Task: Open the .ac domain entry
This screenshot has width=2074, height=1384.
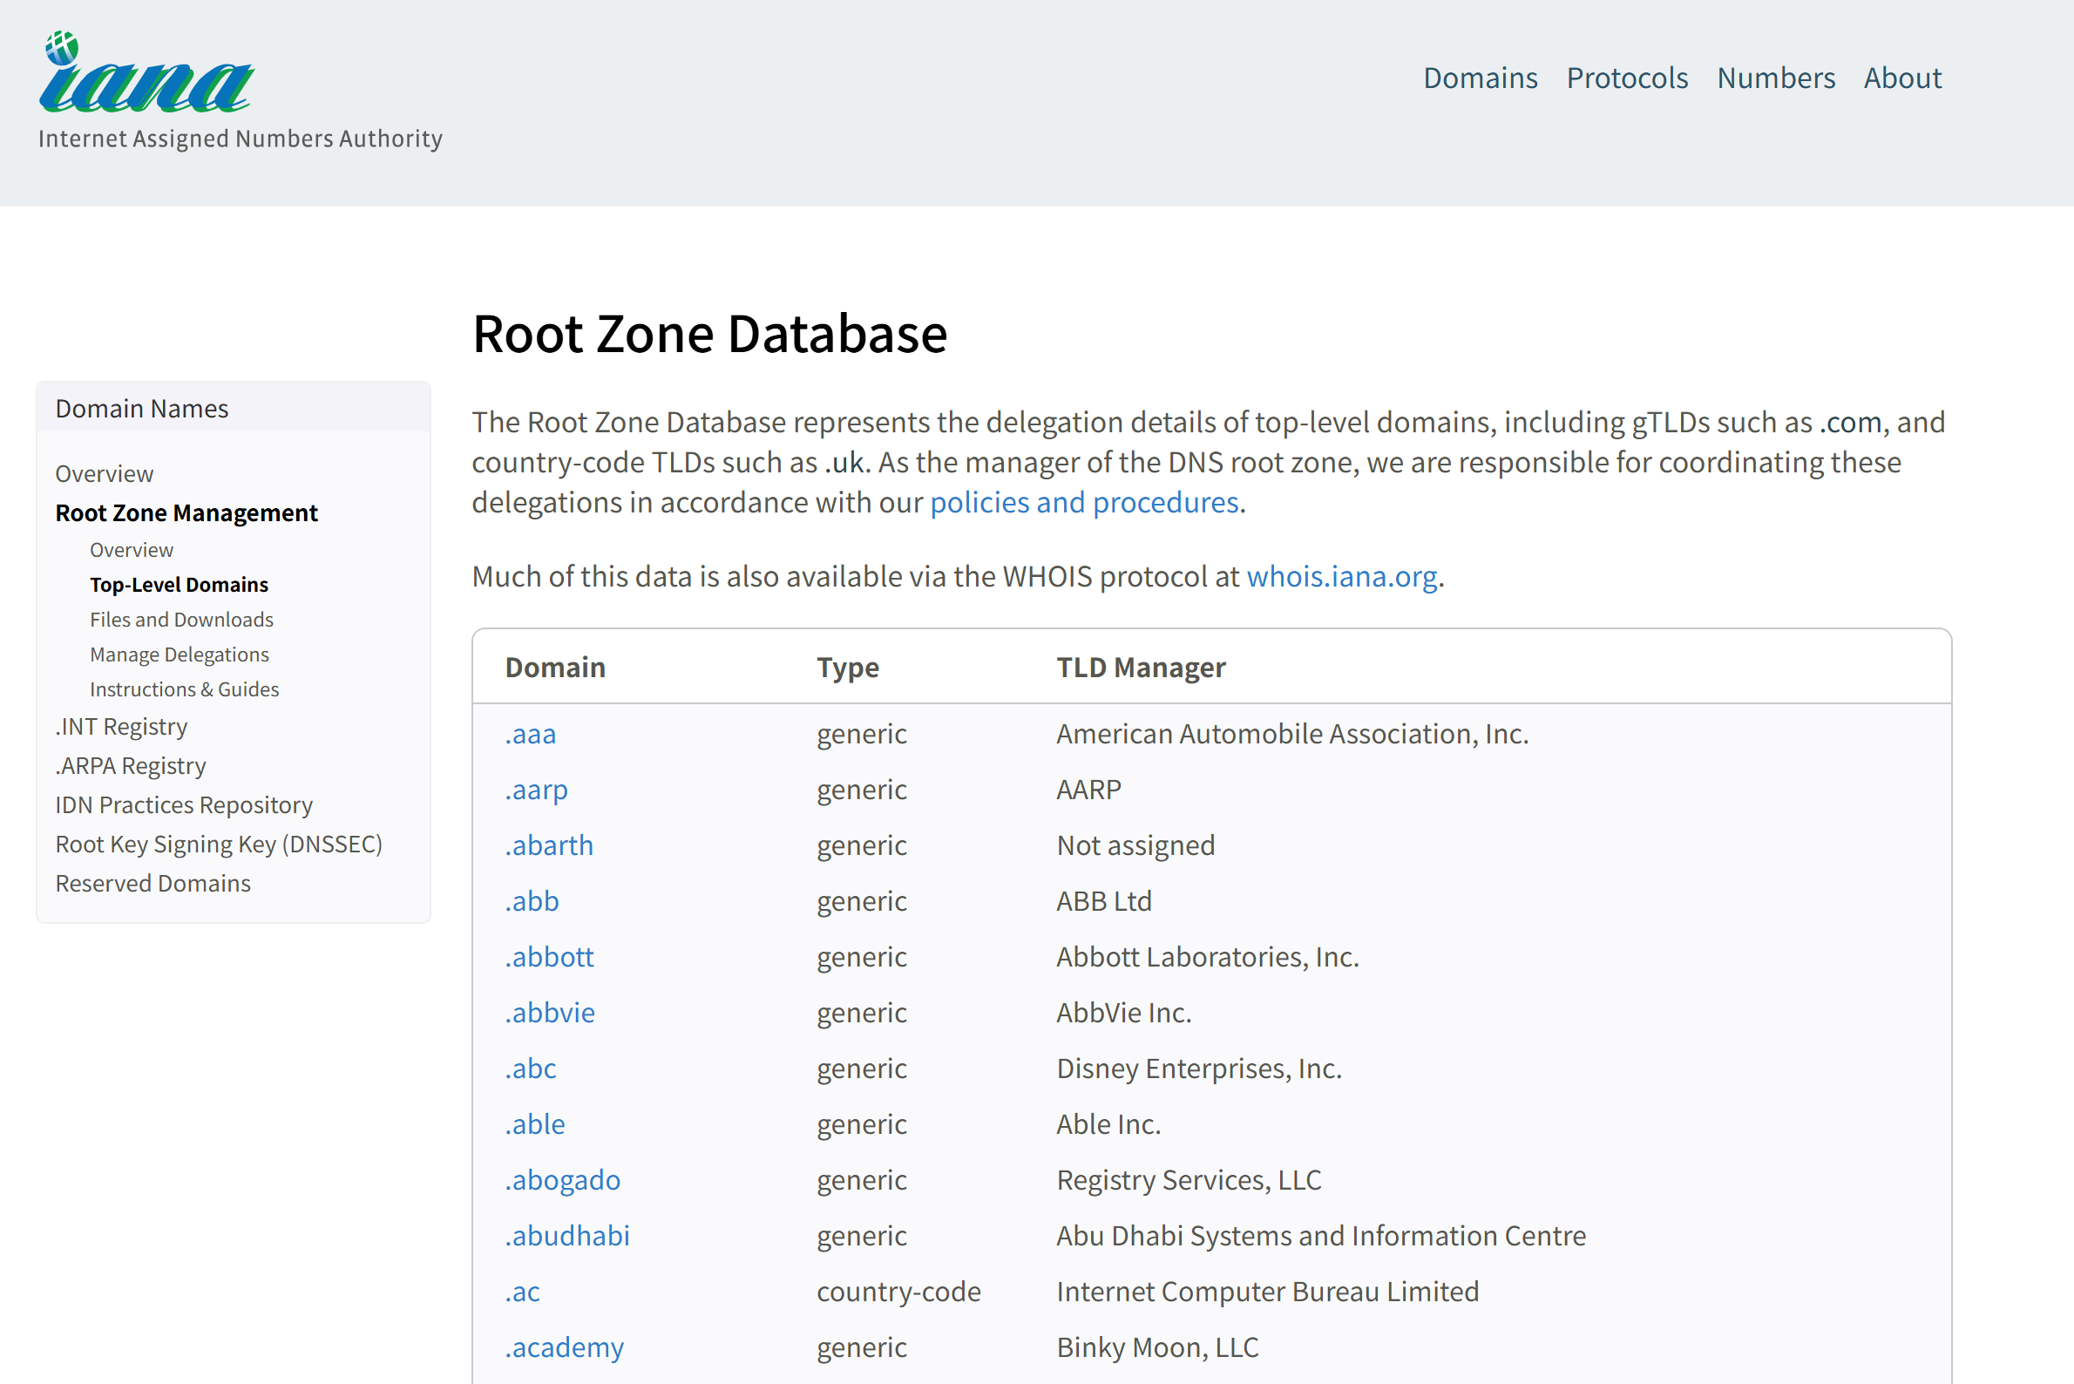Action: (523, 1292)
